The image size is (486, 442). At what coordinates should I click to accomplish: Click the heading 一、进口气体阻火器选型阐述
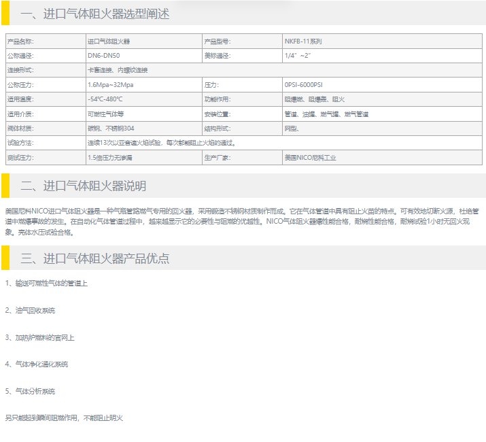point(95,14)
